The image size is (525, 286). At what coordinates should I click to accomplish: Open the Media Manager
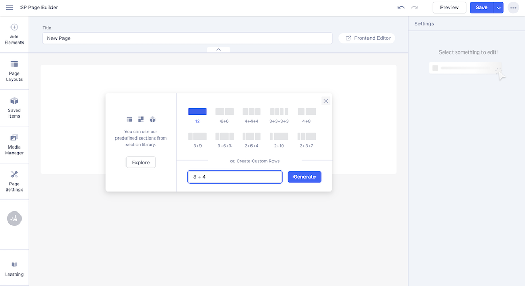click(14, 144)
